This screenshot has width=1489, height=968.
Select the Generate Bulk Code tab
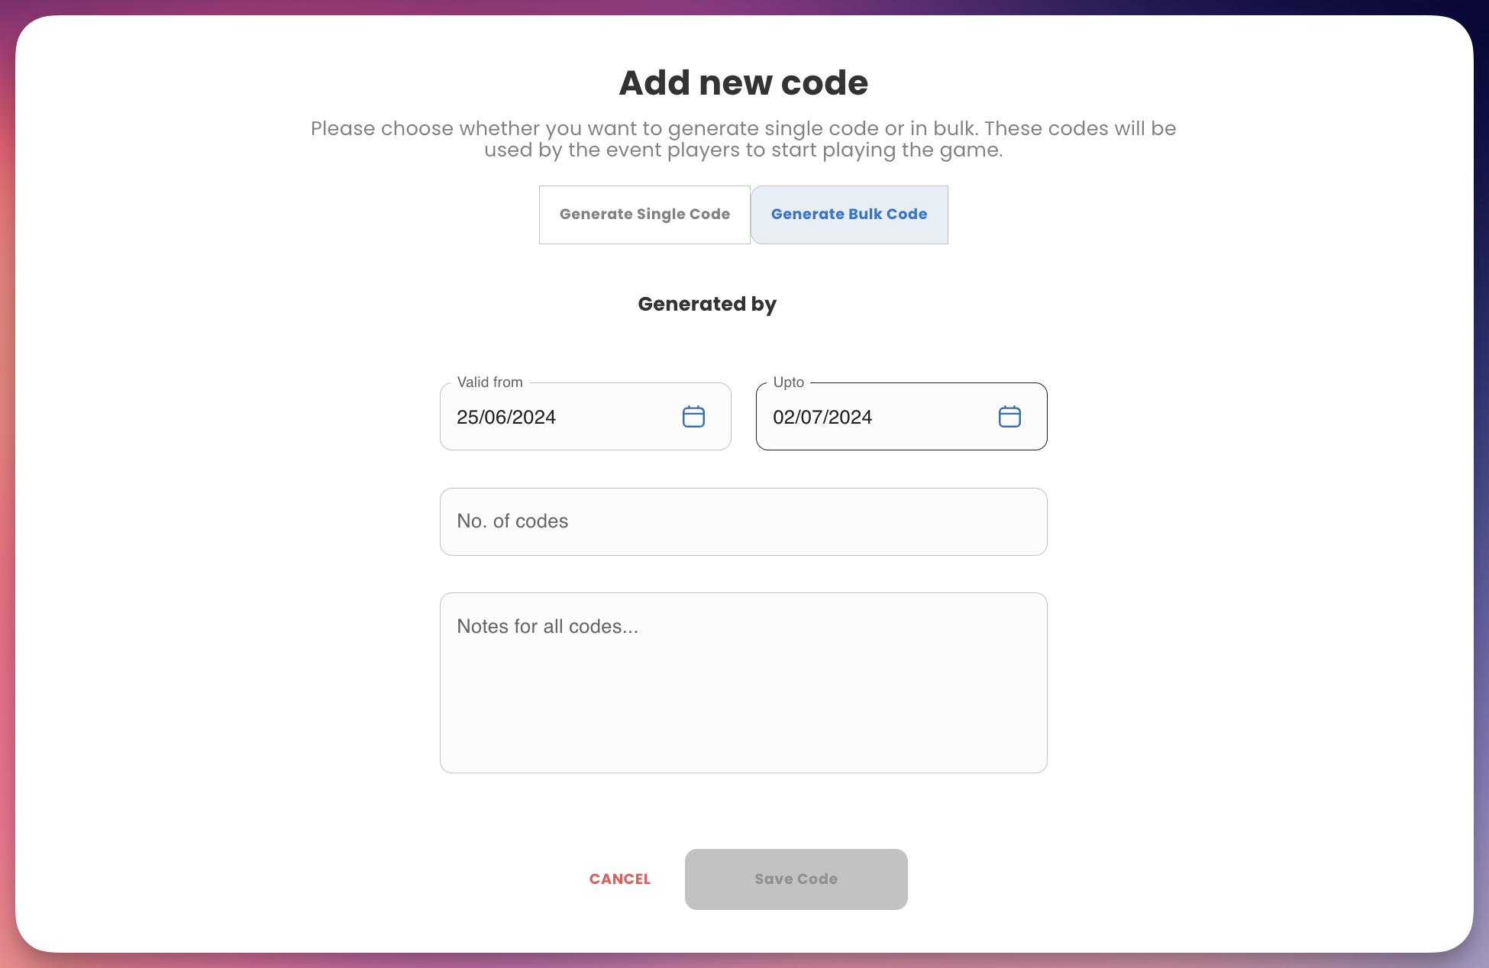[x=849, y=215]
